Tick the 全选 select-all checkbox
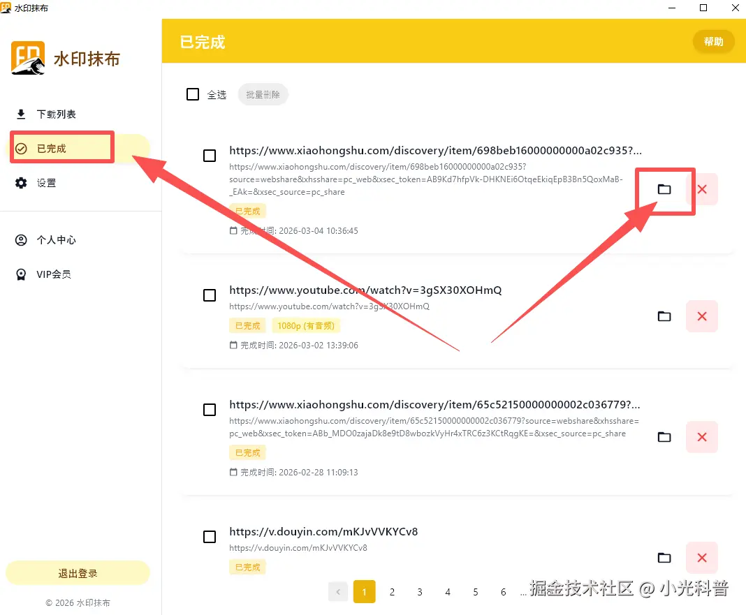The height and width of the screenshot is (615, 746). (193, 94)
